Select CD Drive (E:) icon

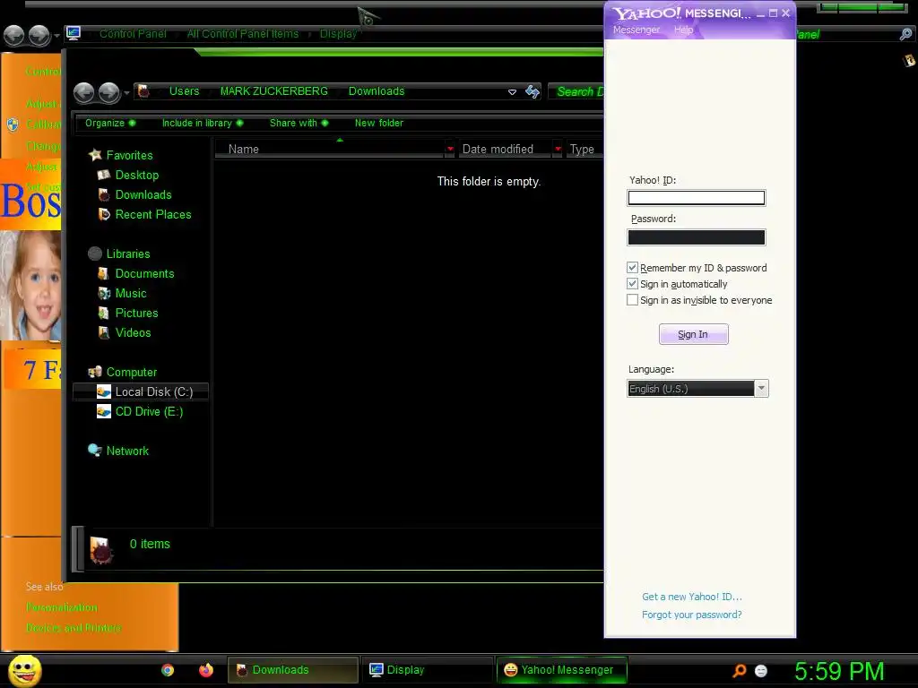tap(104, 411)
